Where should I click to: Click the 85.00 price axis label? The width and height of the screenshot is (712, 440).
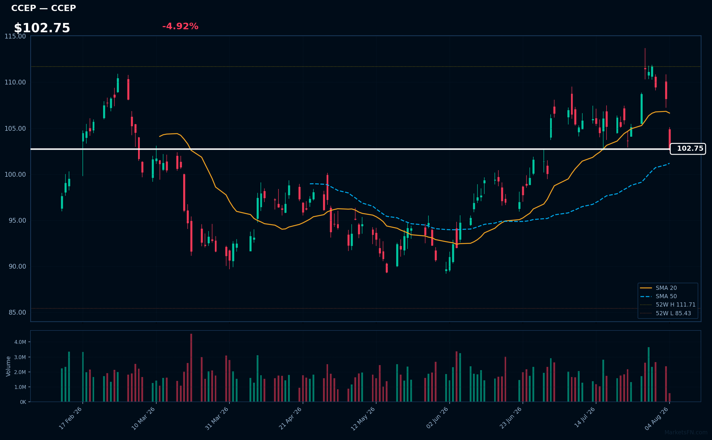[17, 313]
